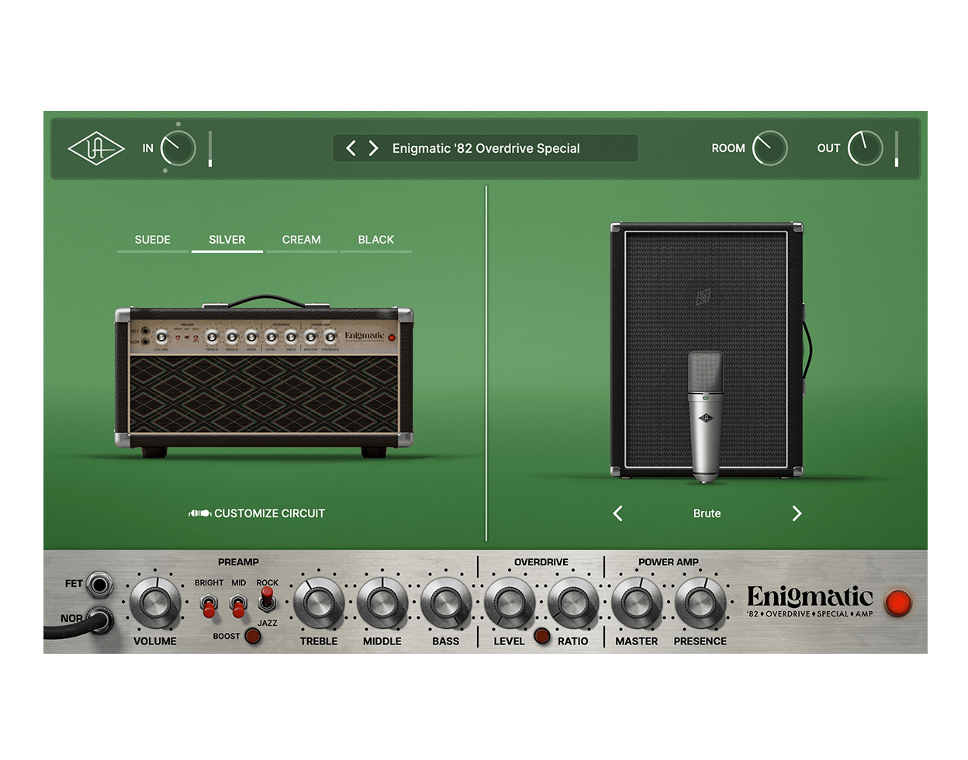
Task: Toggle the BOOST button
Action: click(253, 636)
